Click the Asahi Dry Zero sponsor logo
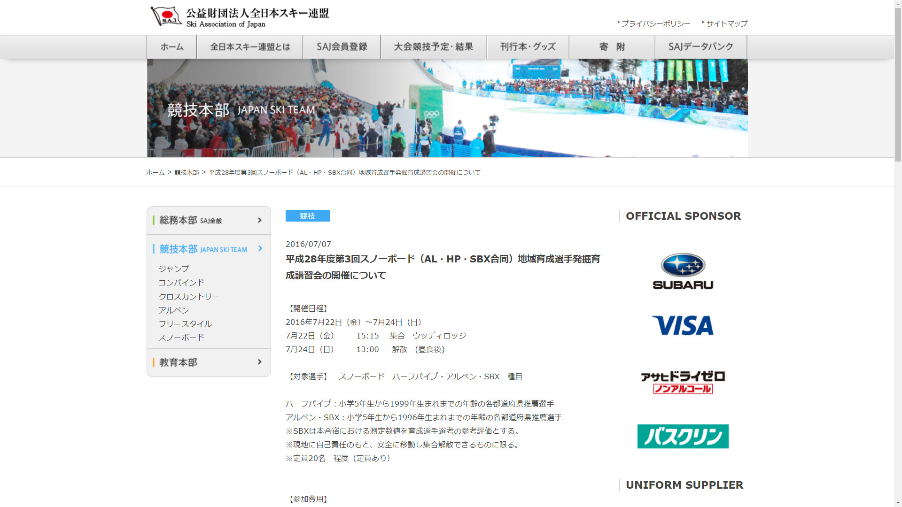 [x=683, y=382]
